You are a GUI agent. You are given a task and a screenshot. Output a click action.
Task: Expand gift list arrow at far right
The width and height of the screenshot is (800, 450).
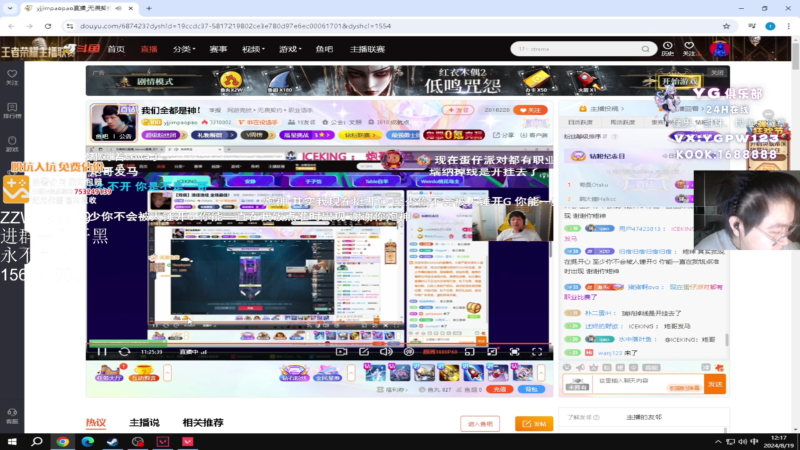[x=541, y=373]
